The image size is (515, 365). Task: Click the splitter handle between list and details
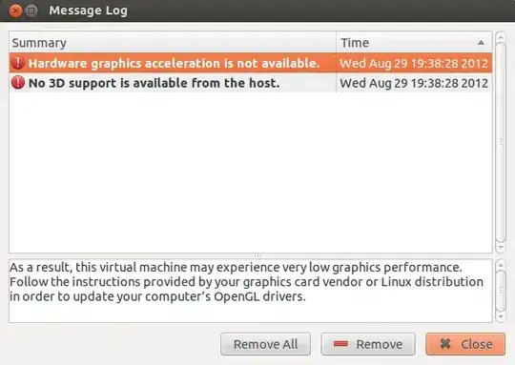pos(257,256)
